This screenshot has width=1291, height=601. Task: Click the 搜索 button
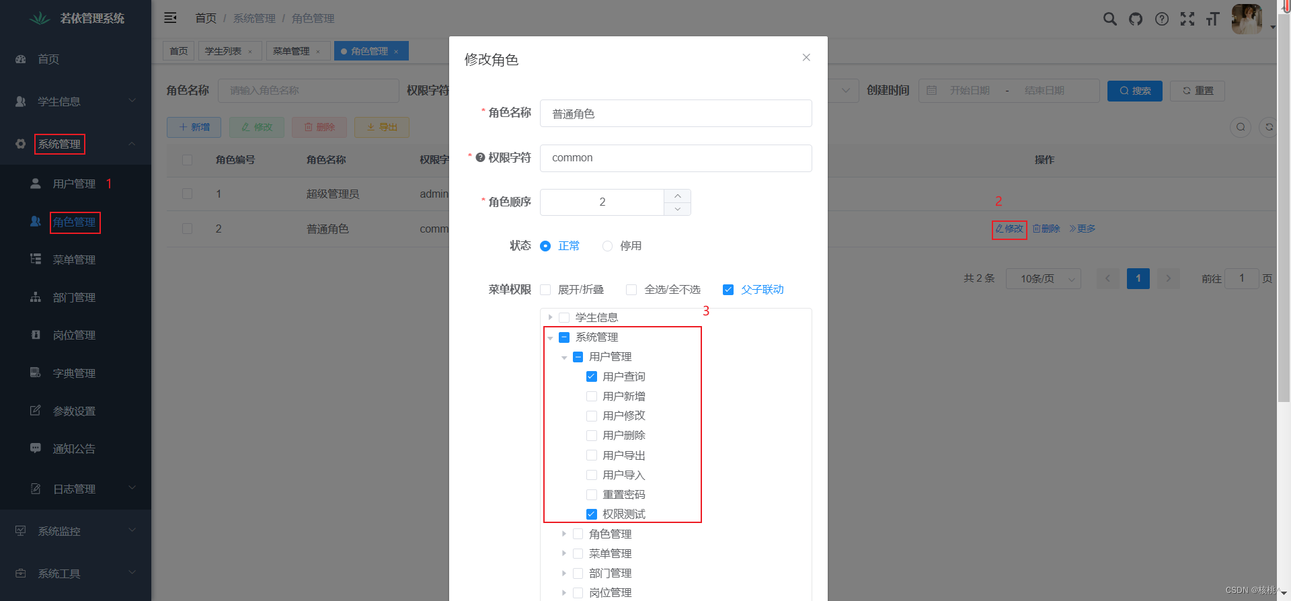tap(1135, 91)
